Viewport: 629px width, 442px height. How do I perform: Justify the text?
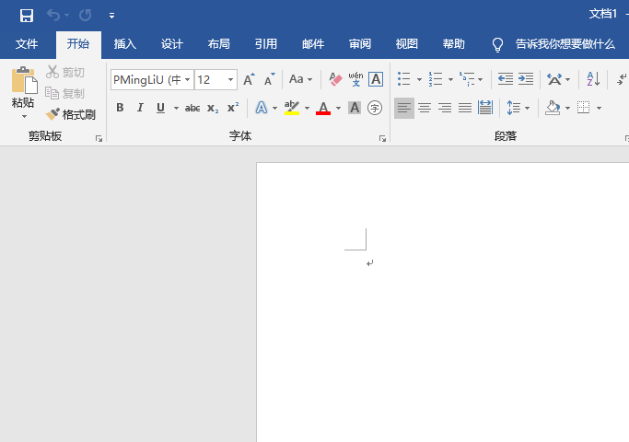point(465,108)
